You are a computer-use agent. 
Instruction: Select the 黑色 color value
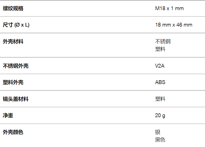coord(160,140)
